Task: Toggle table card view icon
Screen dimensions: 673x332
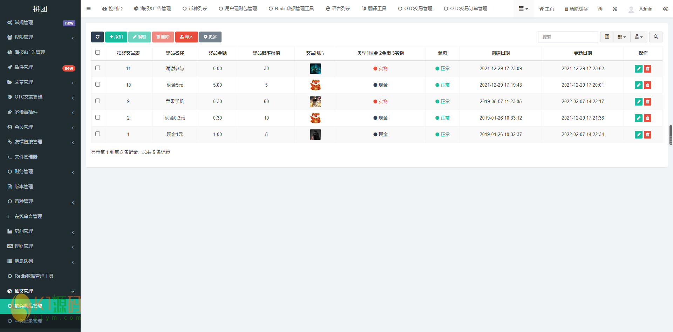Action: (x=607, y=37)
